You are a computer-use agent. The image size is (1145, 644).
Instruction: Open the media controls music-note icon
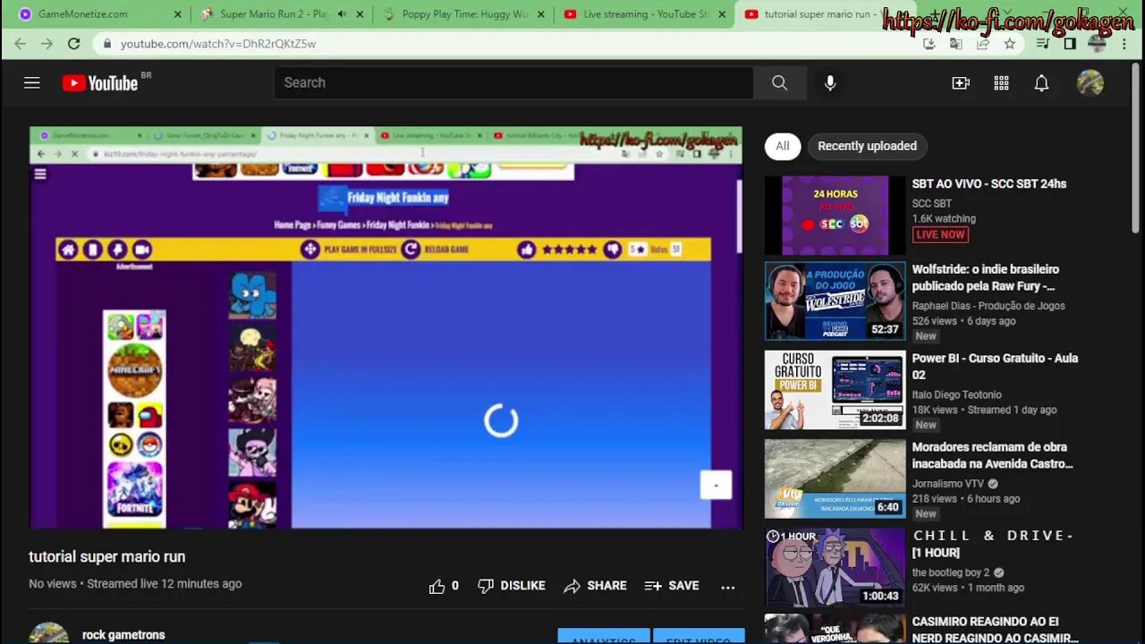tap(1043, 43)
